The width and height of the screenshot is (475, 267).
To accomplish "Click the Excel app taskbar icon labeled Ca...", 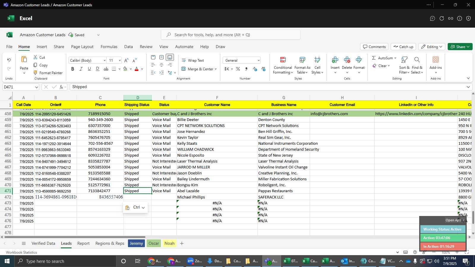I will tap(310, 261).
